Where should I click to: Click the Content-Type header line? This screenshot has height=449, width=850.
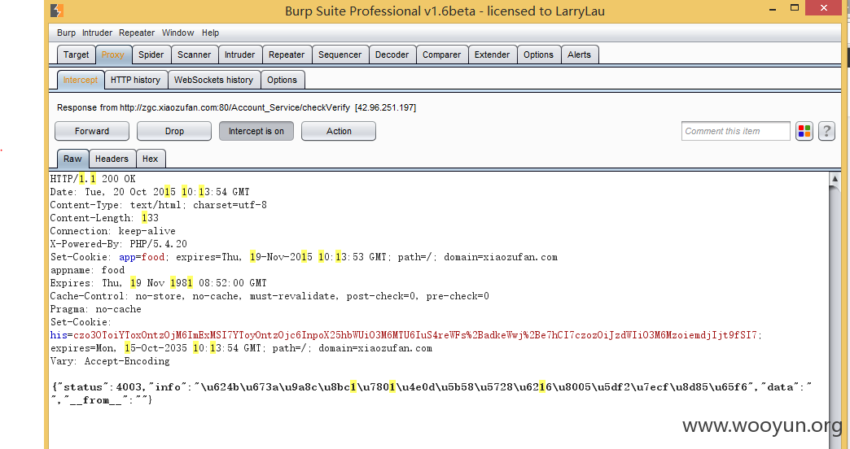tap(158, 205)
